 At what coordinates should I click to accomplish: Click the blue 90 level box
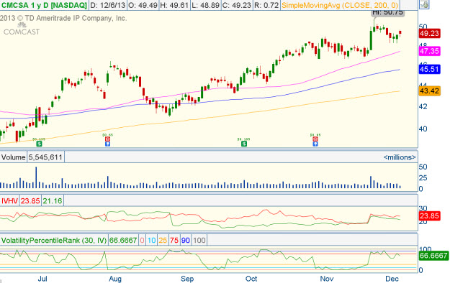tap(185, 240)
